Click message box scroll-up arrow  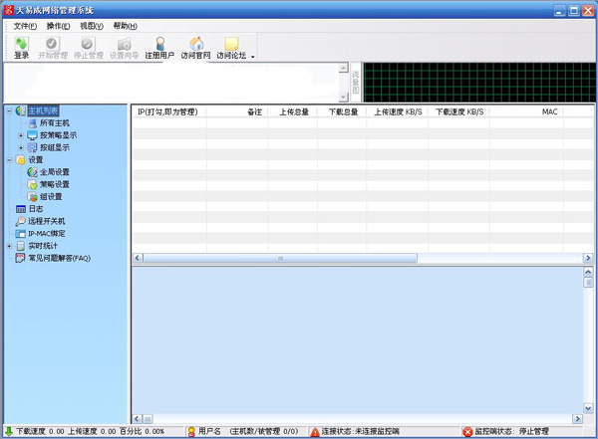point(343,68)
